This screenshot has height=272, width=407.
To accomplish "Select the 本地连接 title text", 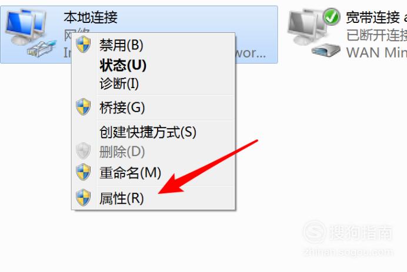I will click(91, 17).
